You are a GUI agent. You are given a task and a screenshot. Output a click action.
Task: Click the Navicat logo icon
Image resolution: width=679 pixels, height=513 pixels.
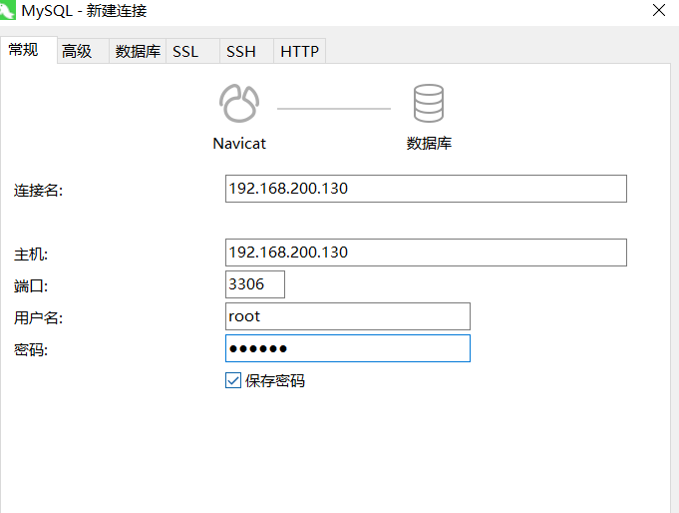coord(239,103)
